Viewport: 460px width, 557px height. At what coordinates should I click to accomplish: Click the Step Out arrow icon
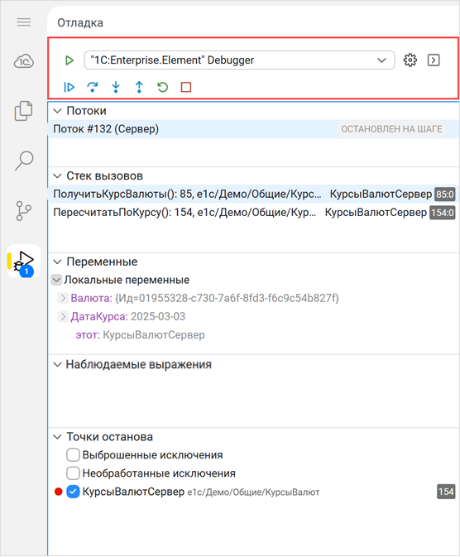click(x=139, y=87)
